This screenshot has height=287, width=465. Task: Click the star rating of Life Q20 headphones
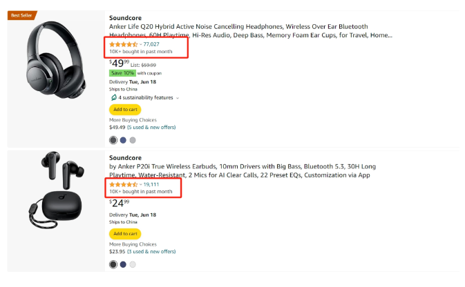click(x=124, y=44)
